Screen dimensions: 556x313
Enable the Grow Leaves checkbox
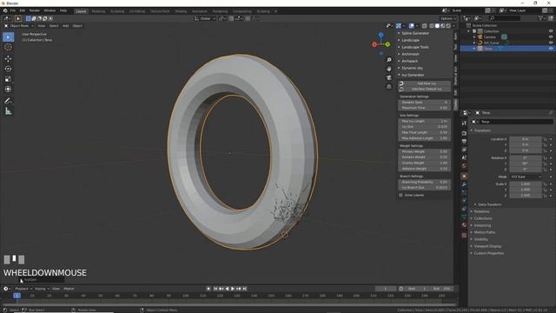(x=401, y=195)
